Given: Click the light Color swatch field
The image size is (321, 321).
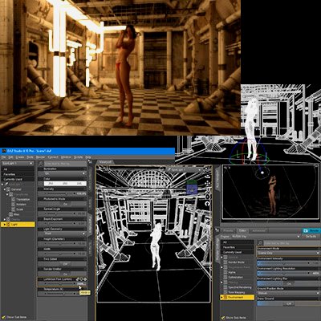Looking at the screenshot, I should click(65, 184).
